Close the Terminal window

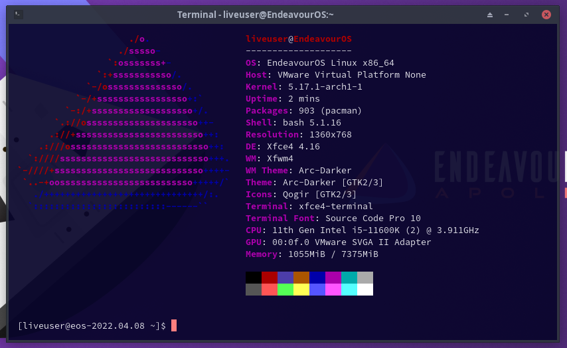click(546, 15)
